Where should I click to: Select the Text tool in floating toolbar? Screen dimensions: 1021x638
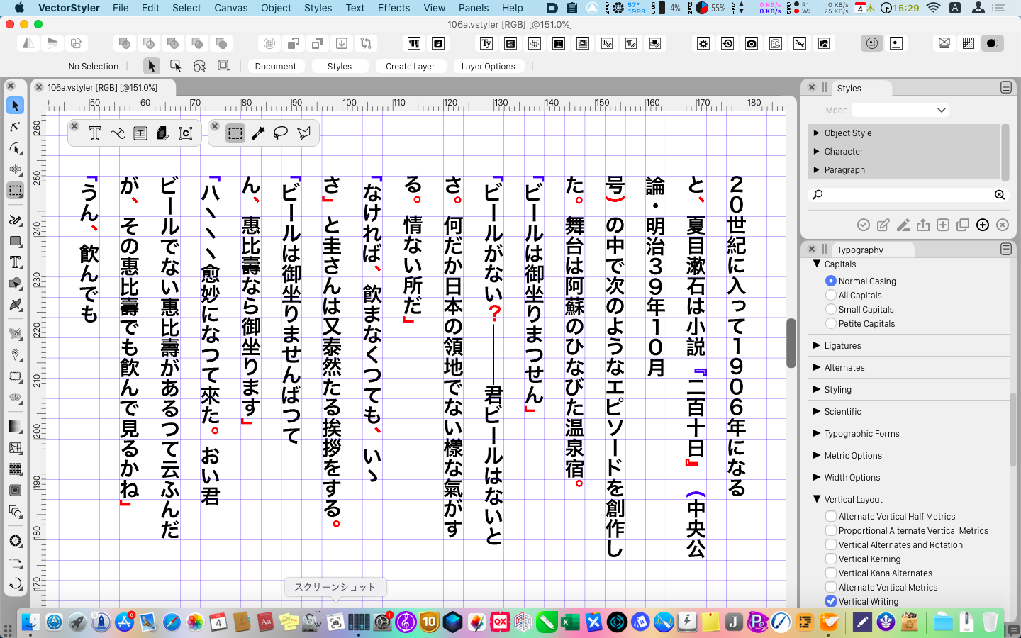pos(95,133)
